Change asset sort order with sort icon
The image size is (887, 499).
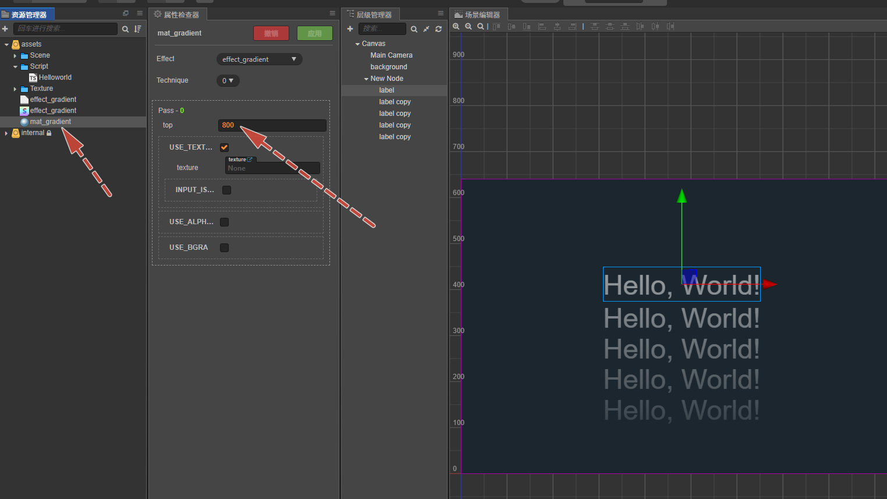pyautogui.click(x=138, y=29)
